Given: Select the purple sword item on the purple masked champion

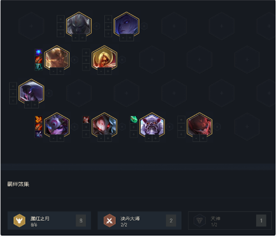Looking at the screenshot, I should [x=39, y=134].
